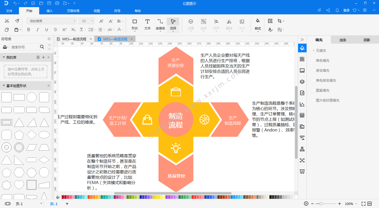Select the Shape tool
Image resolution: width=379 pixels, height=208 pixels.
(134, 25)
